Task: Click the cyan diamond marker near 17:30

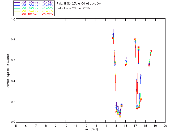Action: 141,94
